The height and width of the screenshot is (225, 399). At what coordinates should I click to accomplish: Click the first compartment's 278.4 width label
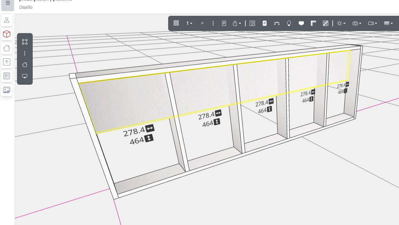139,131
